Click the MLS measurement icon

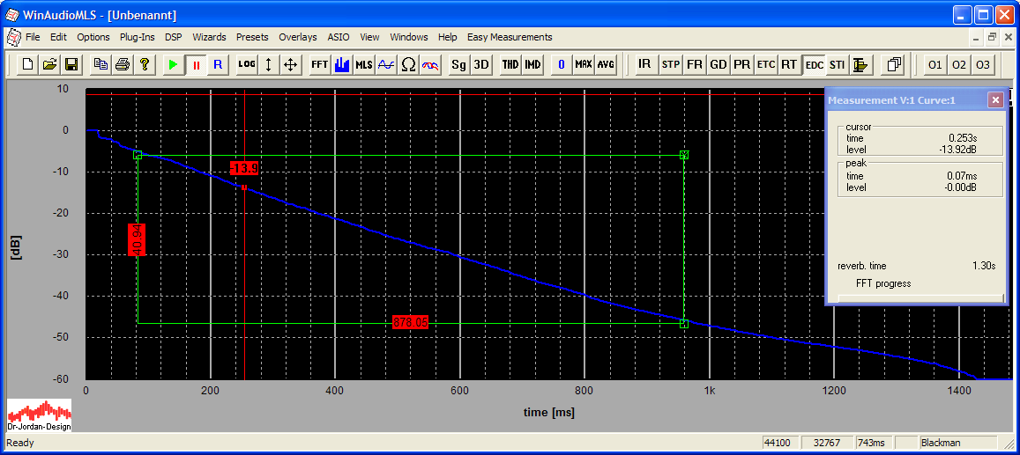point(363,64)
